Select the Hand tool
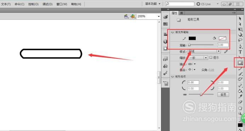The width and height of the screenshot is (245, 131). pyautogui.click(x=240, y=108)
